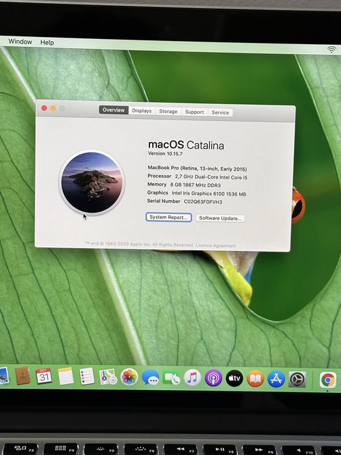Click the Intel Iris Graphics 6100 text
Screen dimensions: 341x455
pos(208,193)
